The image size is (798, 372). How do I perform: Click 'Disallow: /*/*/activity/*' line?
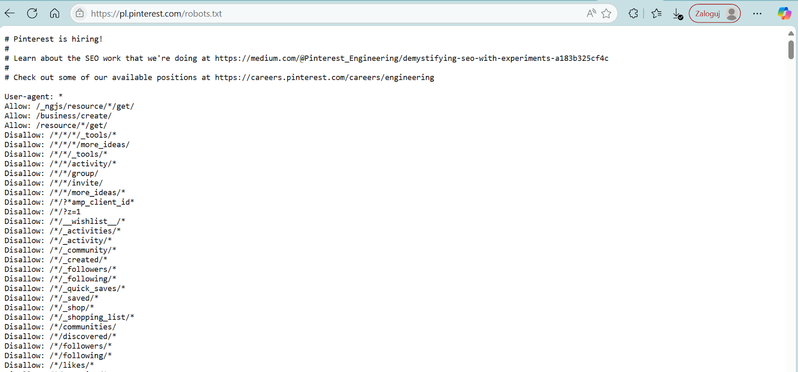click(x=60, y=164)
